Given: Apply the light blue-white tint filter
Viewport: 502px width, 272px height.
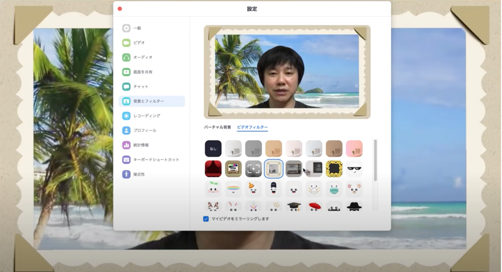Looking at the screenshot, I should [x=314, y=149].
